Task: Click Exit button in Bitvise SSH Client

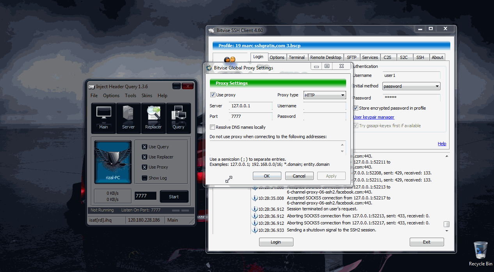Action: coord(427,242)
